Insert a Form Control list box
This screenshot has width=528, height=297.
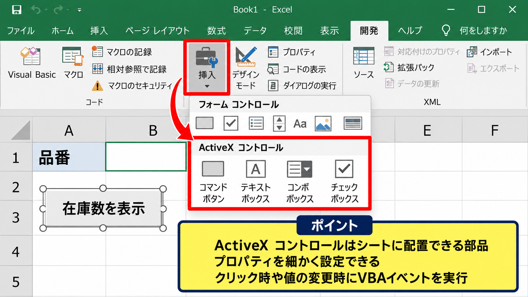[256, 123]
